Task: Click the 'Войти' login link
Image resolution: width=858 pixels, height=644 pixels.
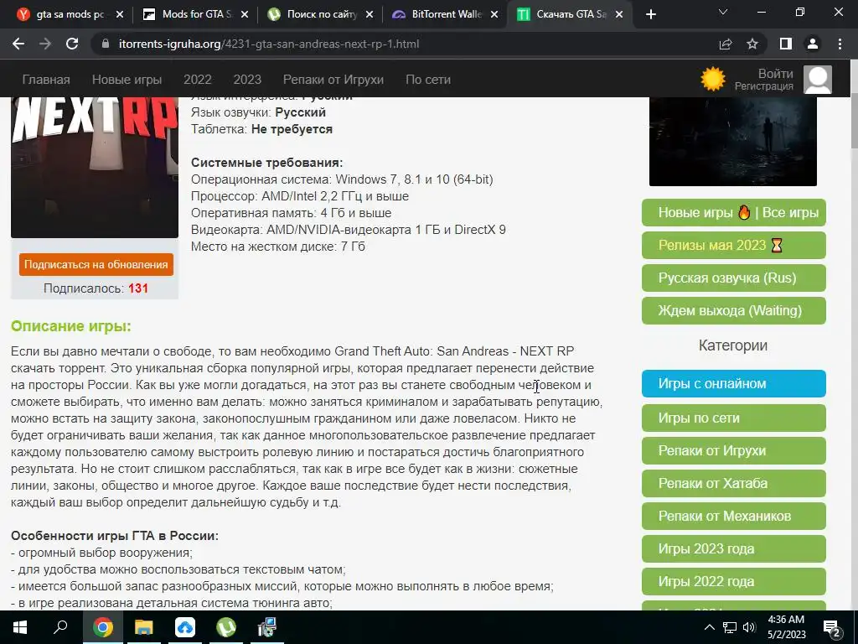Action: pyautogui.click(x=775, y=74)
